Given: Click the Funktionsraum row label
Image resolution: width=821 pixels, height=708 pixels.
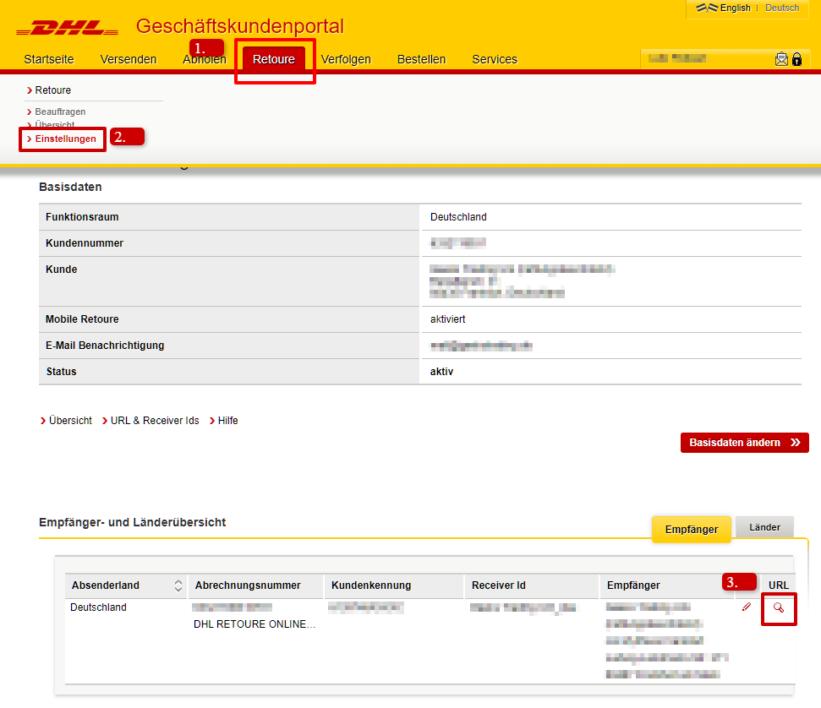Looking at the screenshot, I should [x=82, y=216].
